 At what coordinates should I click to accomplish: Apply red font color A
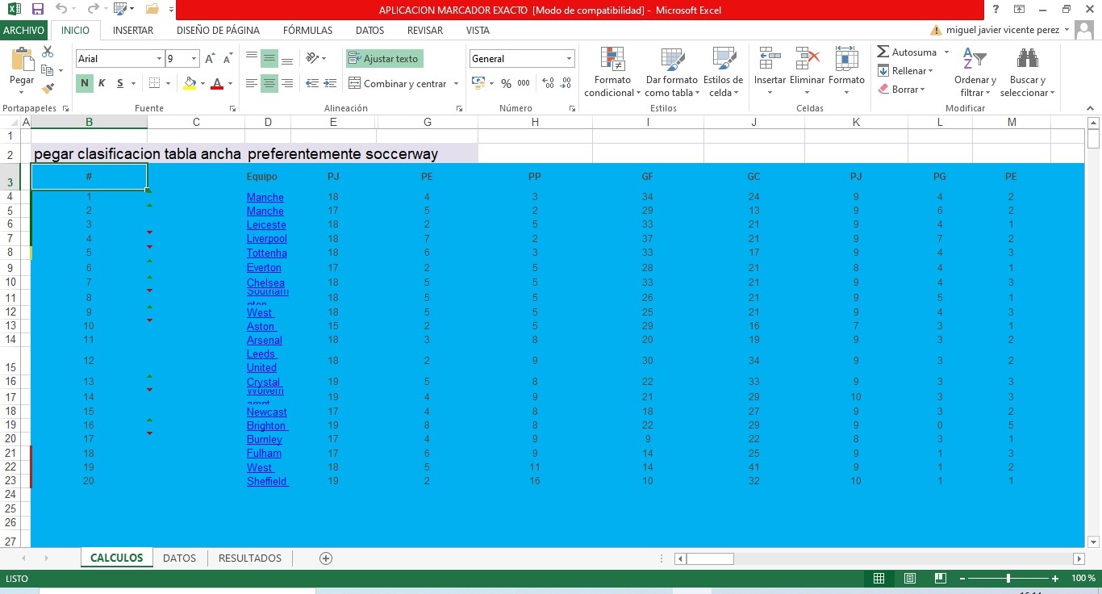pos(215,83)
